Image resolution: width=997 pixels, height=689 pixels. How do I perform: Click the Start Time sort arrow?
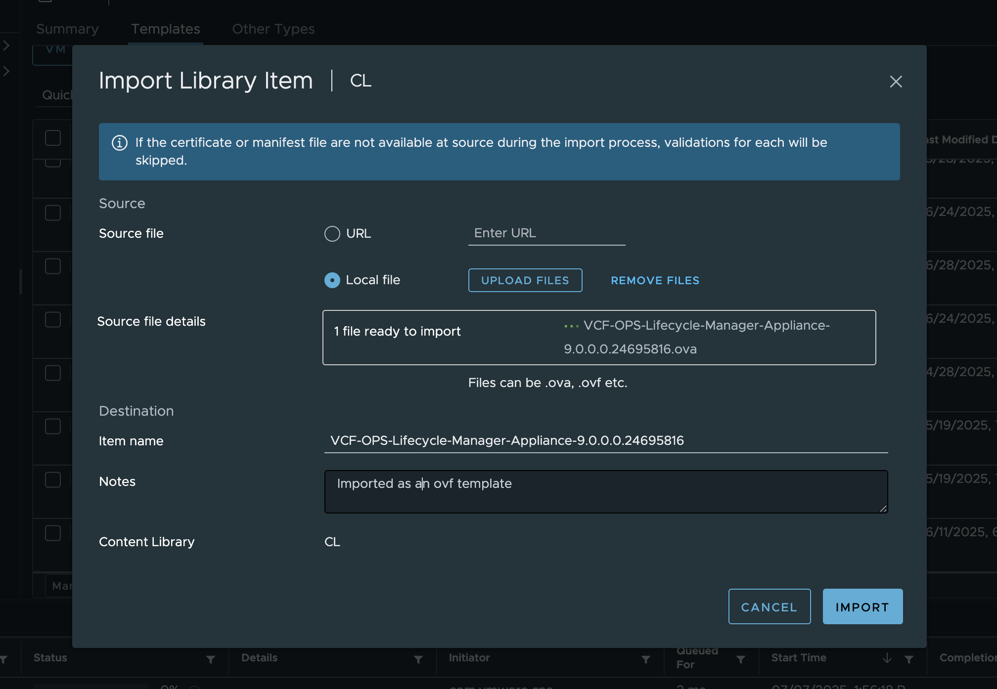(x=887, y=658)
